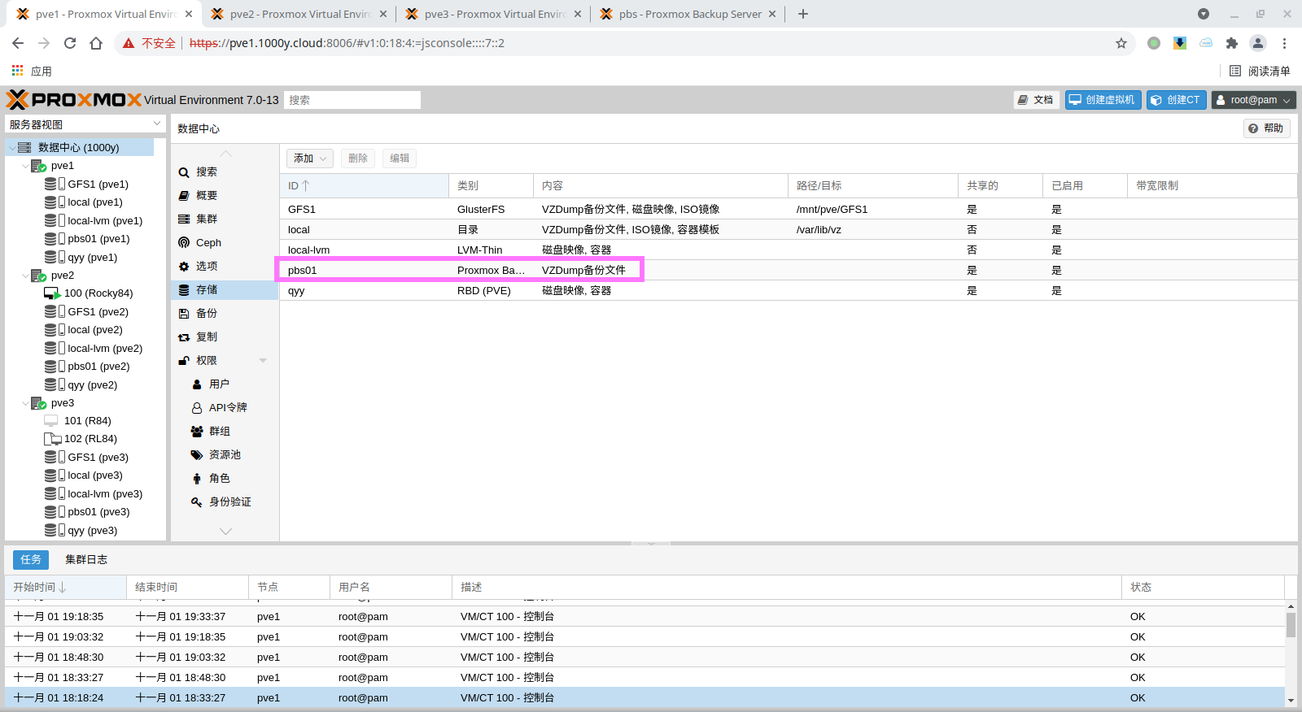Screen dimensions: 1302x712
Task: Open the 集群 cluster menu item
Action: pyautogui.click(x=206, y=219)
